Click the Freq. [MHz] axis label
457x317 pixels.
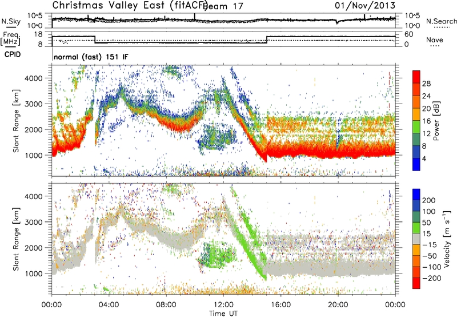10,39
